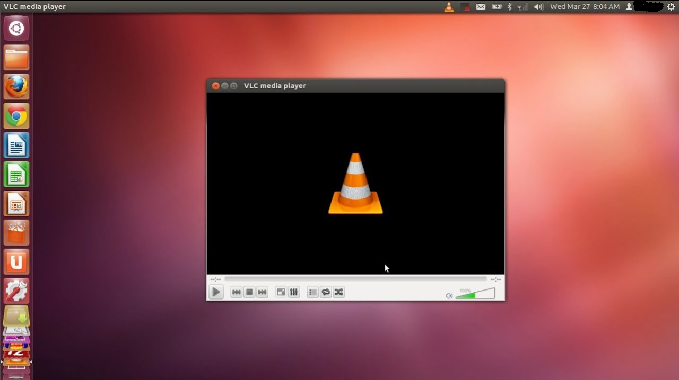Launch Firefox from the Ubuntu launcher

16,87
